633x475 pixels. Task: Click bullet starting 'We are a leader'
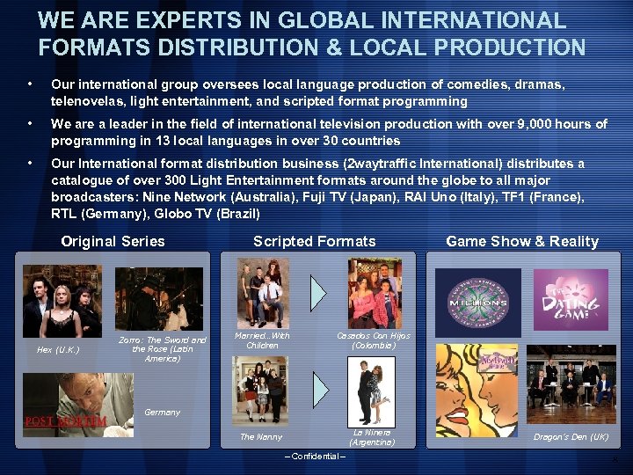coord(329,132)
